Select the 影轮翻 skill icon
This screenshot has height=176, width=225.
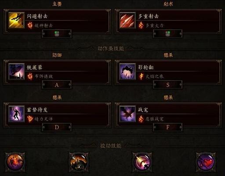(127, 71)
